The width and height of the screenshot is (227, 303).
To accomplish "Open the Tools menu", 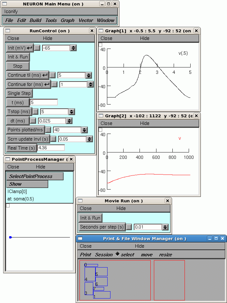I will [x=51, y=20].
